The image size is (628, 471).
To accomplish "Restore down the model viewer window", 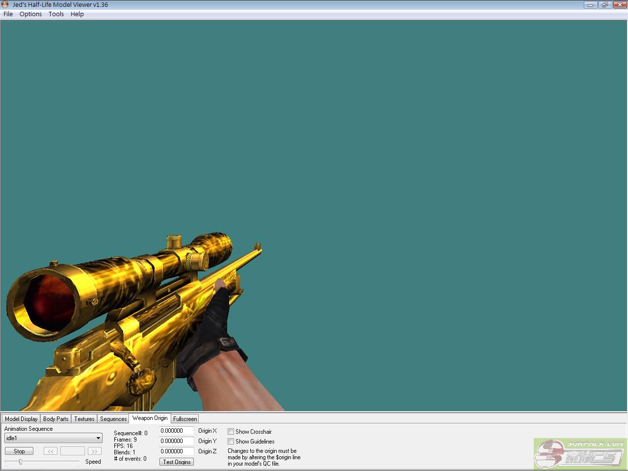I will coord(604,5).
